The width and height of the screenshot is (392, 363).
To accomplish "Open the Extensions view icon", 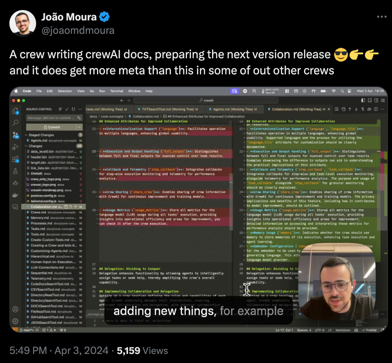I will [x=15, y=159].
